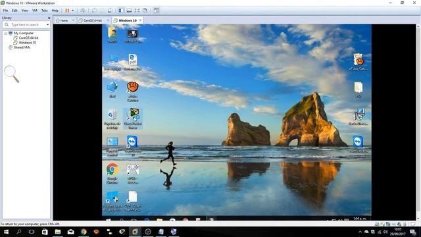Open Microsoft Store from host taskbar

coord(45,232)
